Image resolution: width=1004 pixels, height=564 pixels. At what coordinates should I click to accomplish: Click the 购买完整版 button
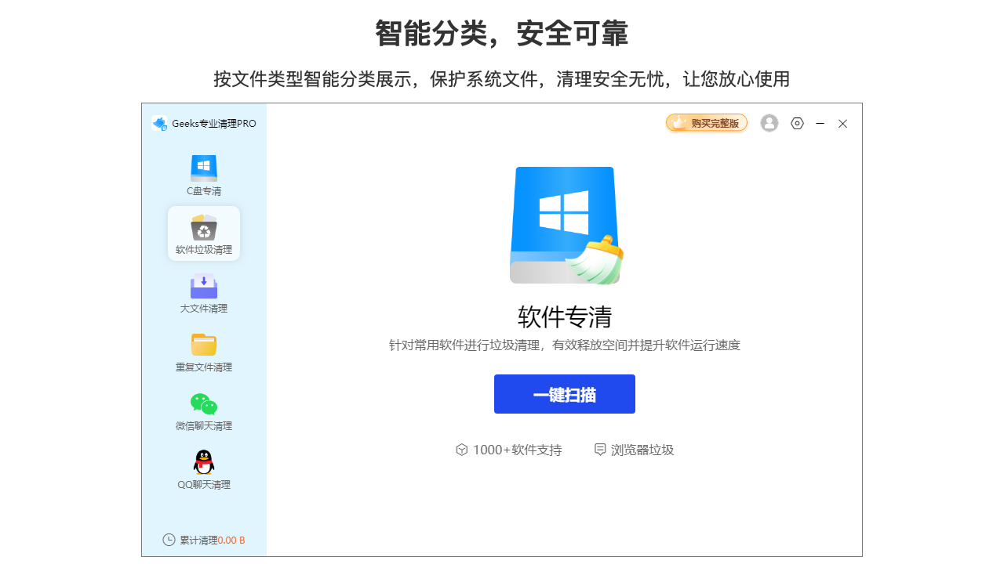click(x=707, y=123)
